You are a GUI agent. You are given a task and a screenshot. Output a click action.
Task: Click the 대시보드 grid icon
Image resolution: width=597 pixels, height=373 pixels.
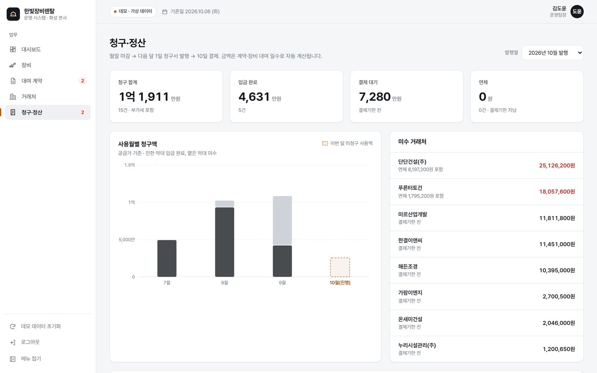[x=13, y=49]
